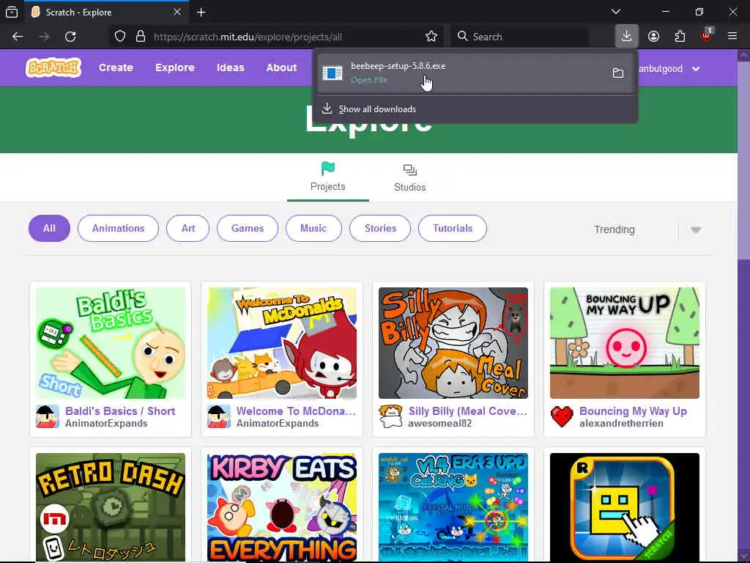
Task: Open Bouncing My Way Up title link
Action: click(633, 411)
